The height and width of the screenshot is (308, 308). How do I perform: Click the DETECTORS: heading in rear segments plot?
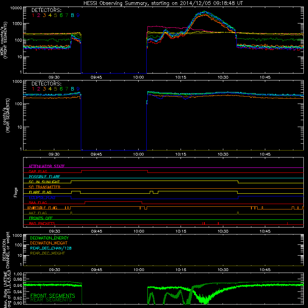tap(46, 84)
